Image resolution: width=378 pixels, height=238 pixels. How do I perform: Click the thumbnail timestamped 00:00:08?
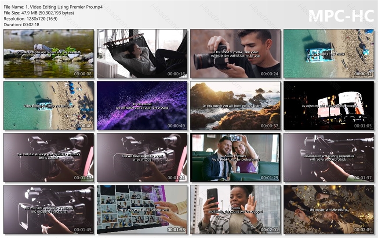[x=49, y=53]
